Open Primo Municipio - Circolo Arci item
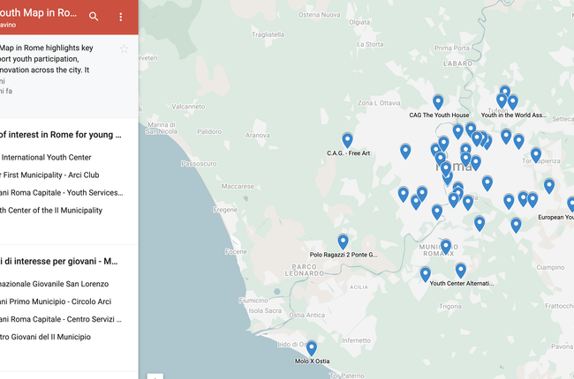 pos(56,301)
